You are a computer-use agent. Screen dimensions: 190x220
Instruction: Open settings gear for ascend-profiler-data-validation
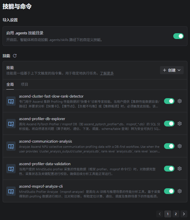click(x=180, y=169)
